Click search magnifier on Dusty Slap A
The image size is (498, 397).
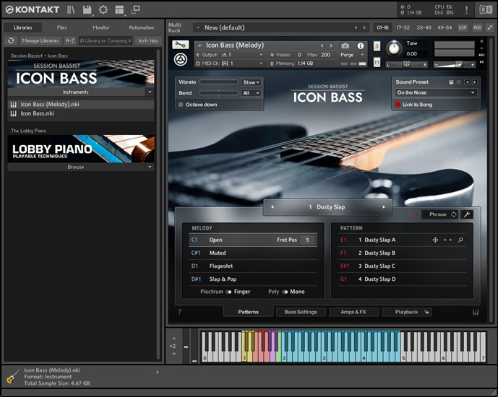460,240
